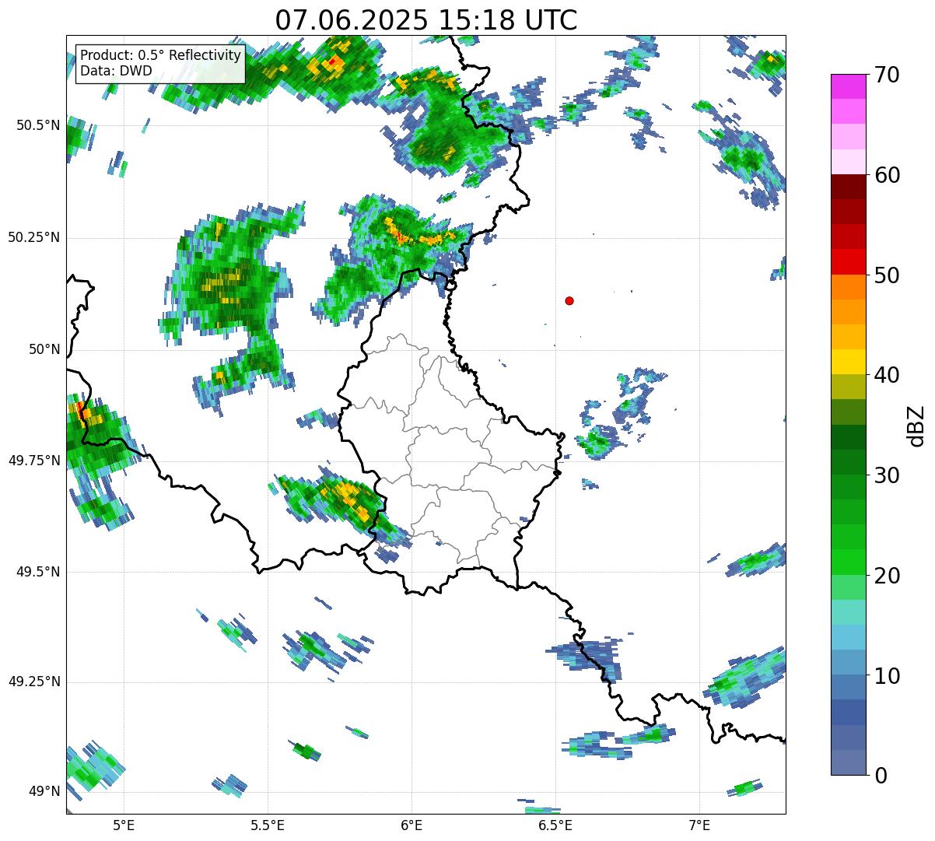Viewport: 935px width, 841px height.
Task: Click the latitude label 49.5°N
Action: point(38,572)
